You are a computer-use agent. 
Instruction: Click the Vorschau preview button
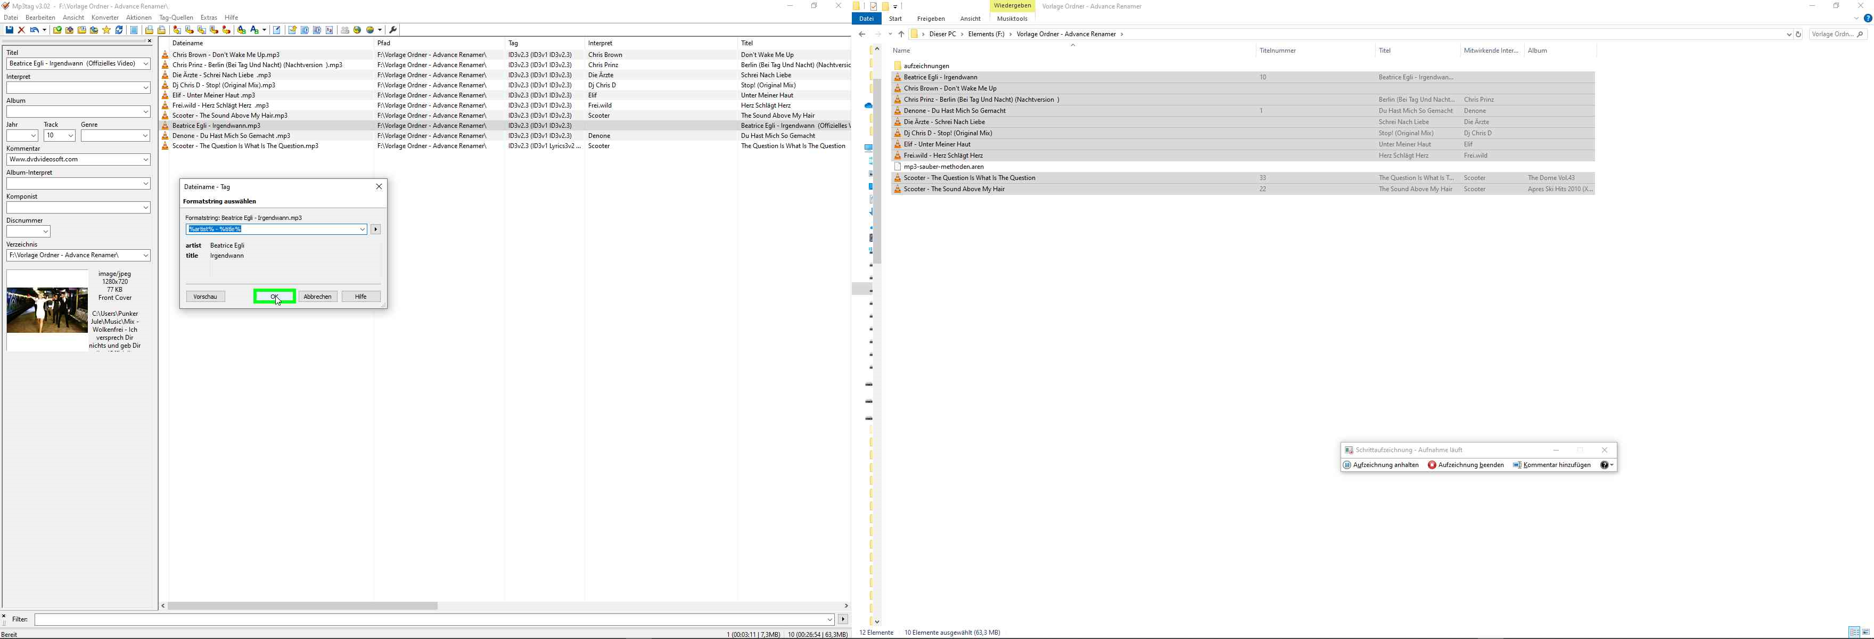[205, 296]
